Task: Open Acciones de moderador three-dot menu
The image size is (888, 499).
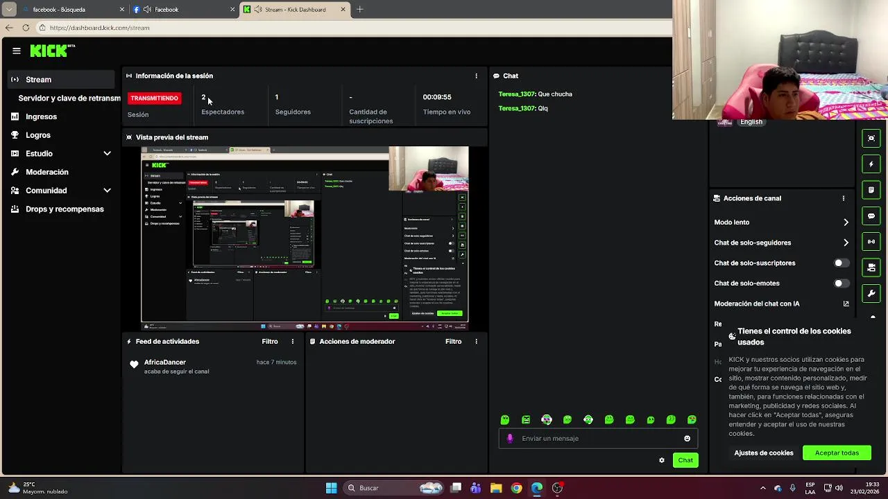Action: tap(476, 342)
